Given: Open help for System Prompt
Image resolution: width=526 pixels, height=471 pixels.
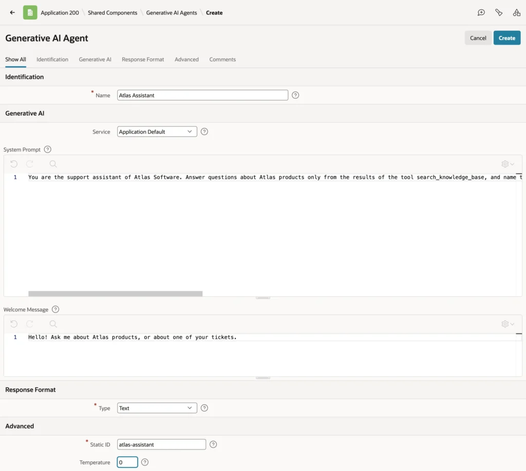Looking at the screenshot, I should click(48, 149).
